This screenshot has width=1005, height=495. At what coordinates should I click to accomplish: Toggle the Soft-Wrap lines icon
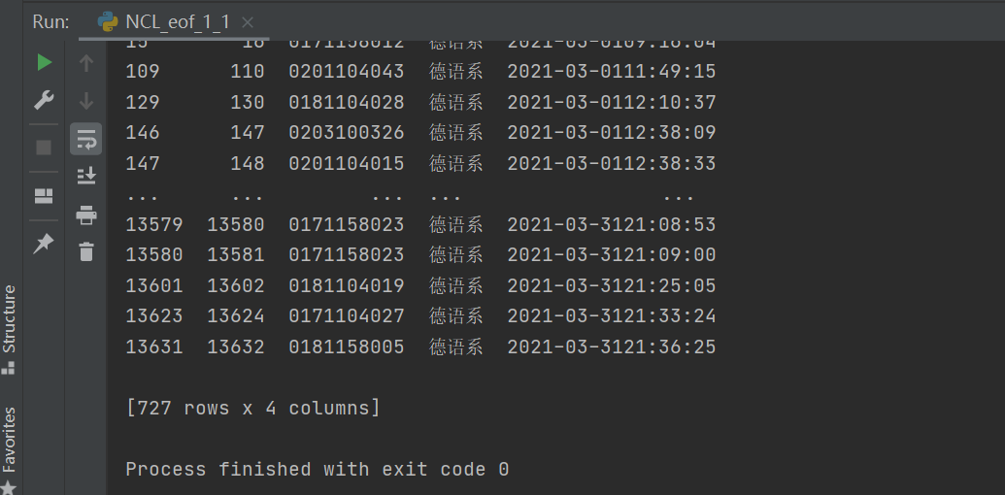(85, 139)
